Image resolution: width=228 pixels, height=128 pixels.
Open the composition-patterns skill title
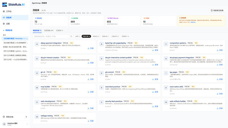pos(178,43)
